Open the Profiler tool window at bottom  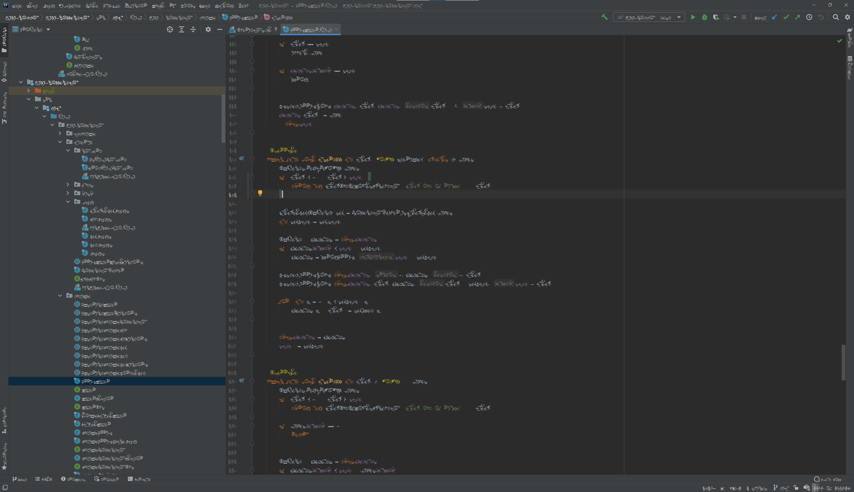click(x=107, y=479)
